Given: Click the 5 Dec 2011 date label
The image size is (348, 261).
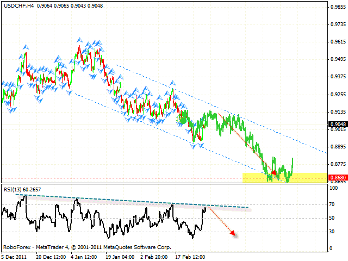Looking at the screenshot, I should pyautogui.click(x=13, y=256).
